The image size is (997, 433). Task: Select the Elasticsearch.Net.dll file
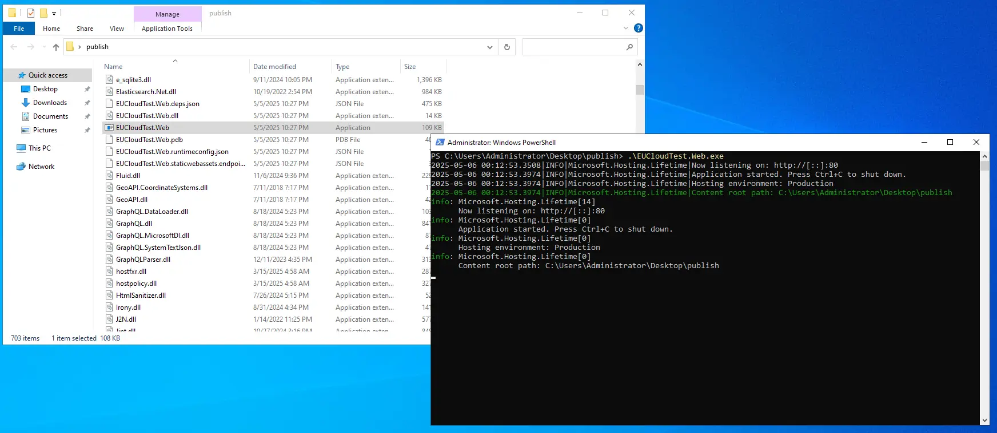[x=146, y=92]
